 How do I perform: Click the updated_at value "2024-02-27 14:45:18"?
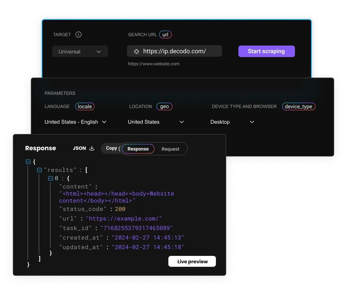click(148, 247)
